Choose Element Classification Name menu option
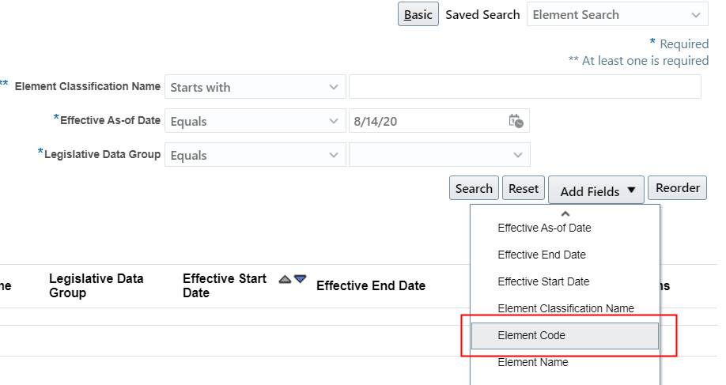Image resolution: width=726 pixels, height=385 pixels. (x=565, y=308)
